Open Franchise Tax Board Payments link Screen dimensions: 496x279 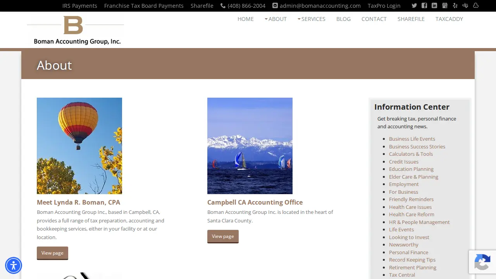pyautogui.click(x=144, y=6)
